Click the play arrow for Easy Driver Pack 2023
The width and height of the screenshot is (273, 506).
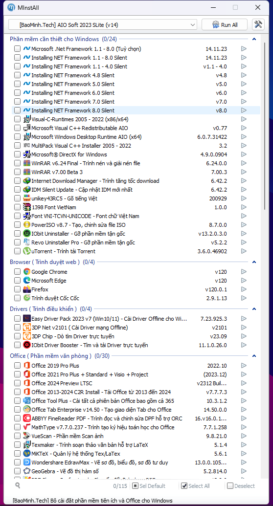244,318
